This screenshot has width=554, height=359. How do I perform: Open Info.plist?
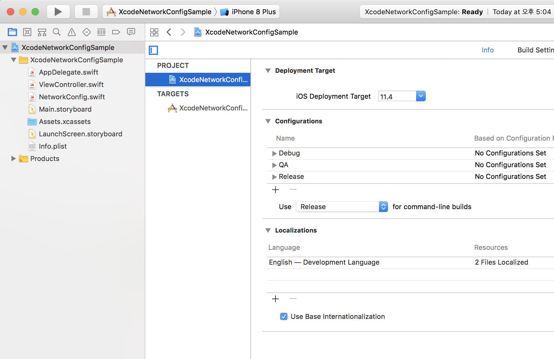[x=53, y=146]
